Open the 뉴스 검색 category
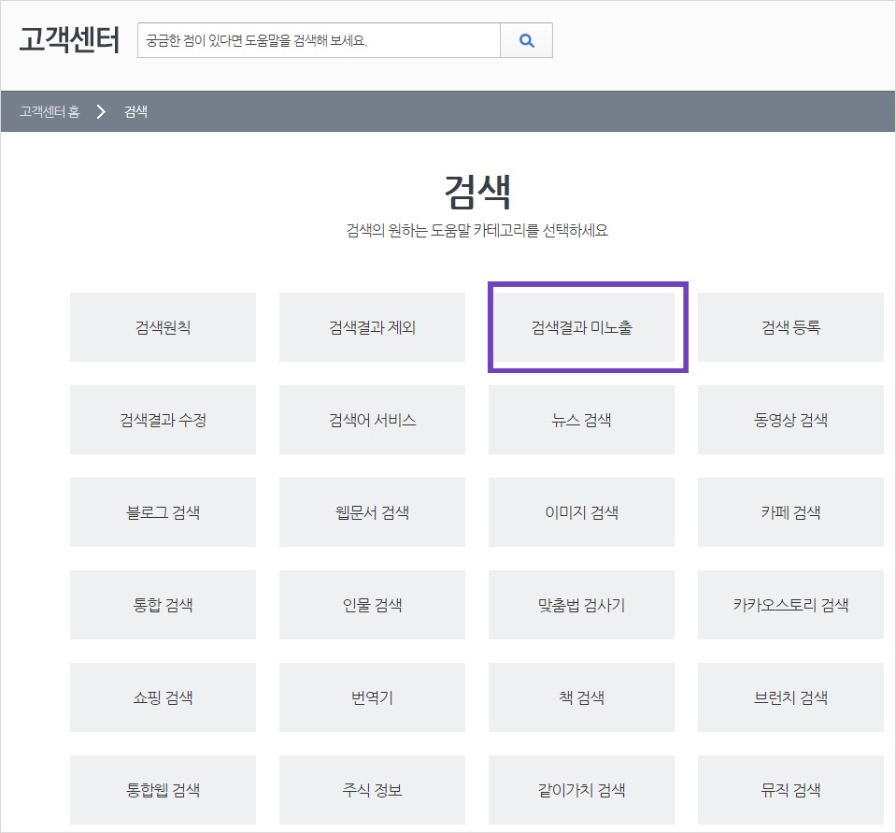This screenshot has height=833, width=896. pyautogui.click(x=582, y=420)
